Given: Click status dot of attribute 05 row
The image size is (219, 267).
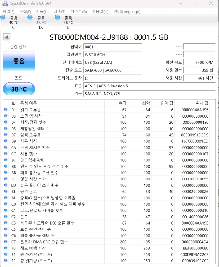Looking at the screenshot, I should click(x=6, y=128).
